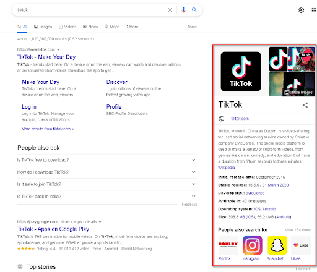The height and width of the screenshot is (272, 317).
Task: Select the All results tab
Action: 22,27
